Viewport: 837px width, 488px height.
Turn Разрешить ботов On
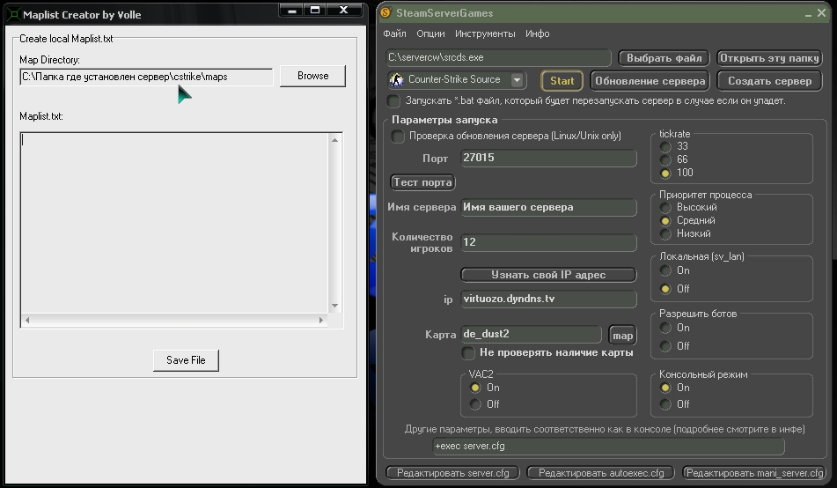pyautogui.click(x=665, y=329)
